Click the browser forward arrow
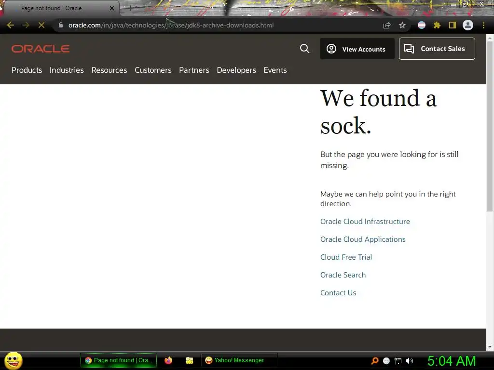 pos(26,25)
